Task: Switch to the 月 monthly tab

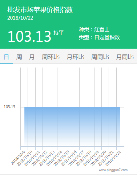Action: tap(32, 57)
